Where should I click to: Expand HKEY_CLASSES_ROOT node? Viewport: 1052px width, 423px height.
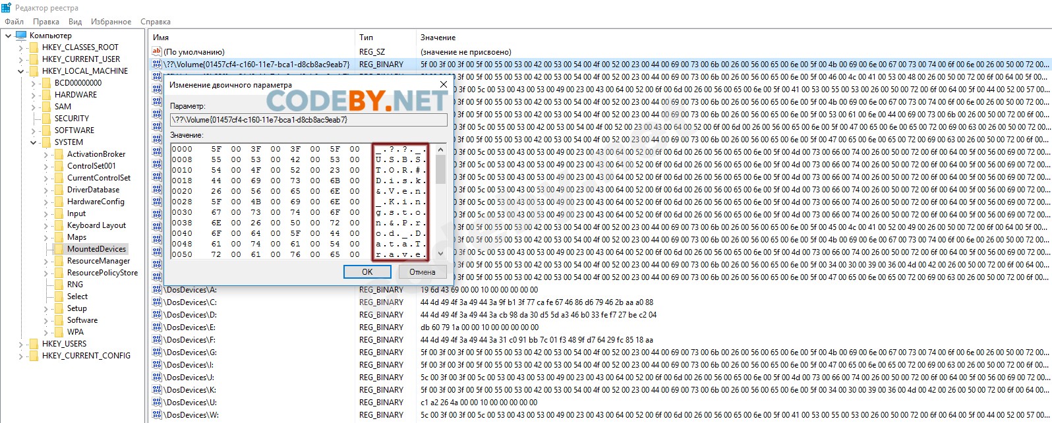[20, 47]
